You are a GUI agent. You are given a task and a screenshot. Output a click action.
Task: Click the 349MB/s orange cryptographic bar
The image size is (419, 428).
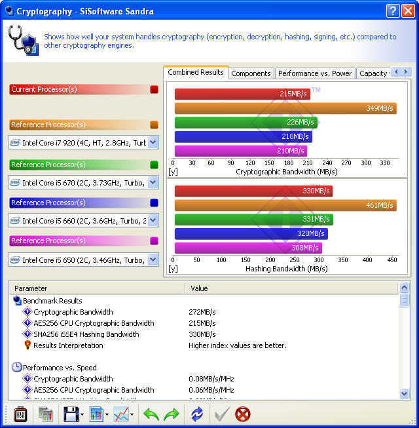click(285, 108)
